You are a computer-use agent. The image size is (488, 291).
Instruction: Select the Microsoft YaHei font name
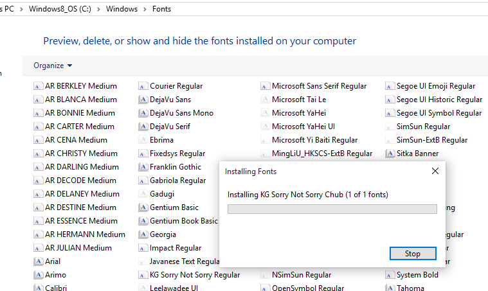(299, 113)
